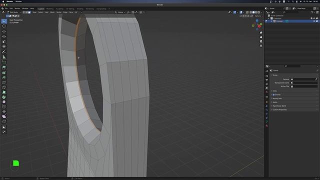Select the Inset Faces tool
This screenshot has height=180, width=320.
(x=4, y=73)
